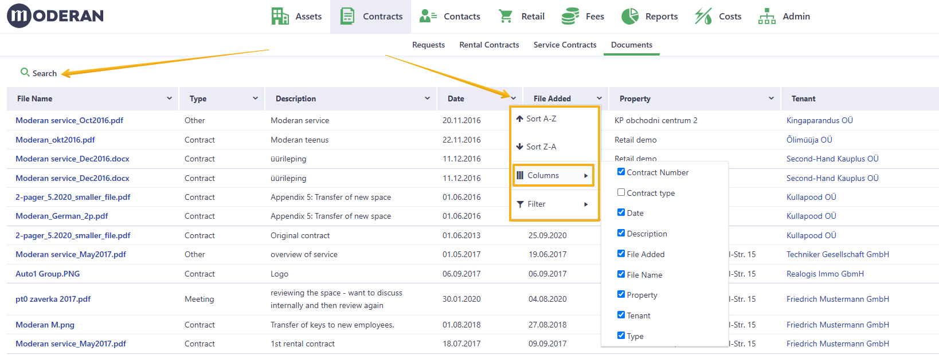
Task: Open tenant Õlimüüja OÜ link
Action: 809,140
